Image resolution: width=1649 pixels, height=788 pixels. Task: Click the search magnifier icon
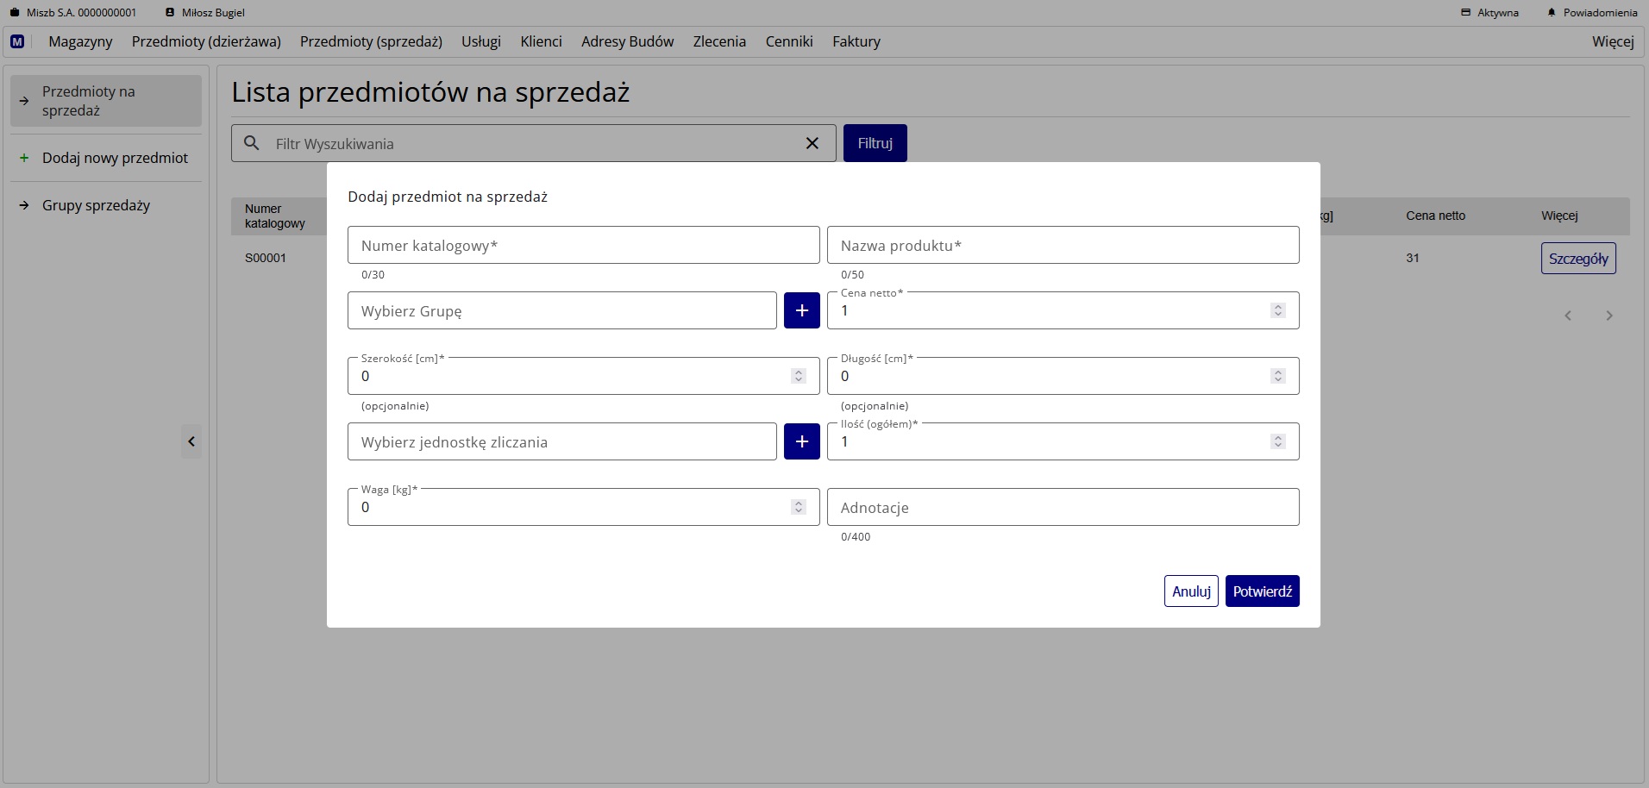click(x=252, y=143)
